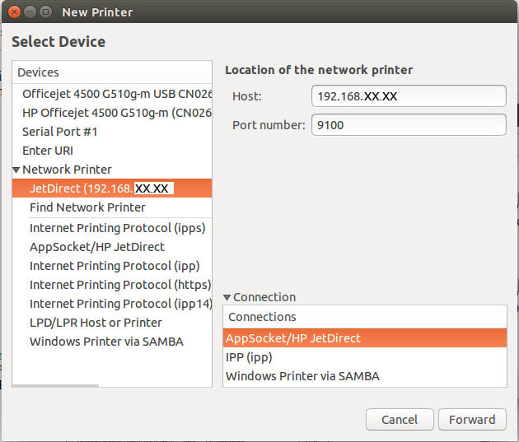This screenshot has height=442, width=519.
Task: Choose Enter URI in devices list
Action: tap(48, 151)
